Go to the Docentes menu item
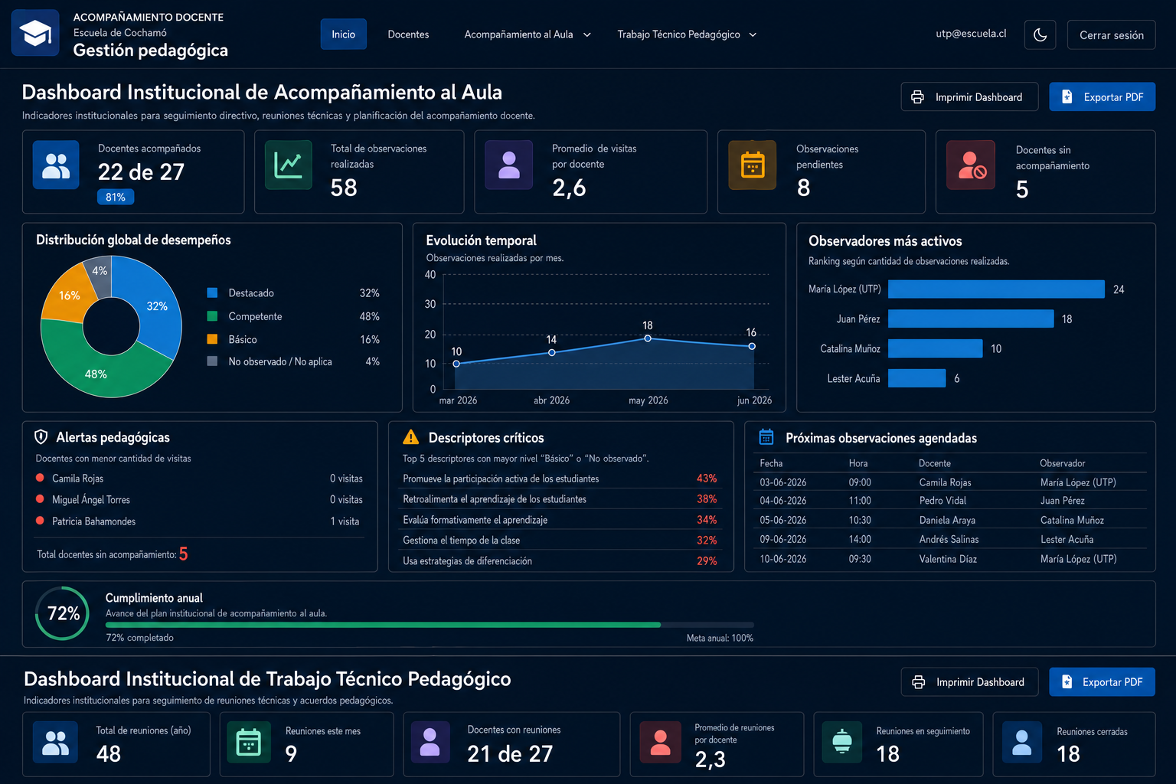This screenshot has height=784, width=1176. pos(408,34)
